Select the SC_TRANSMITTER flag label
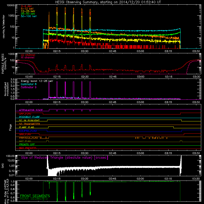 tap(30, 124)
